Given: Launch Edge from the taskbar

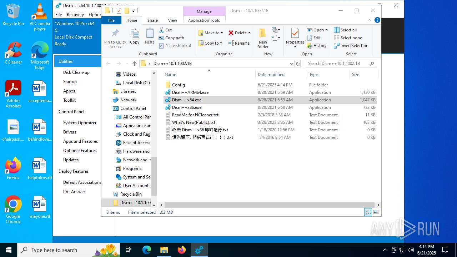Looking at the screenshot, I should click(147, 250).
